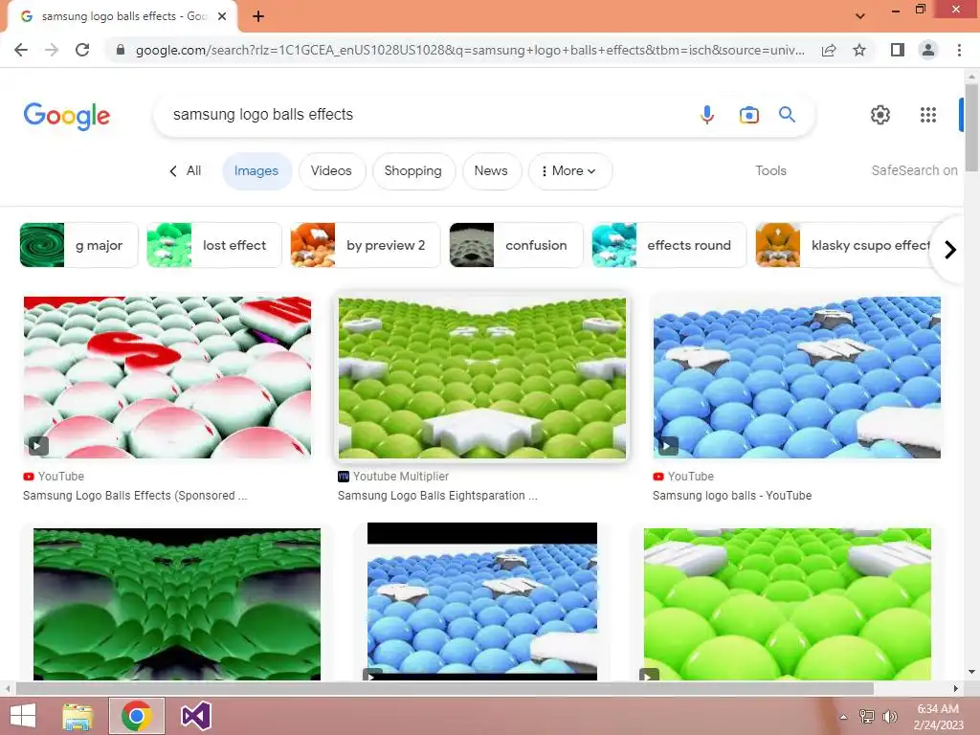Start voice search with microphone
Viewport: 980px width, 735px height.
pos(707,115)
